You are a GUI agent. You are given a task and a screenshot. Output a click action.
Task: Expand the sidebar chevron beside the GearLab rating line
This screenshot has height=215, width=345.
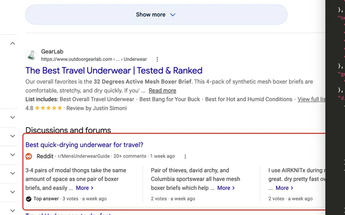coord(12,118)
